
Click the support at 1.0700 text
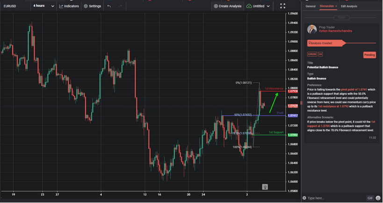(318, 126)
